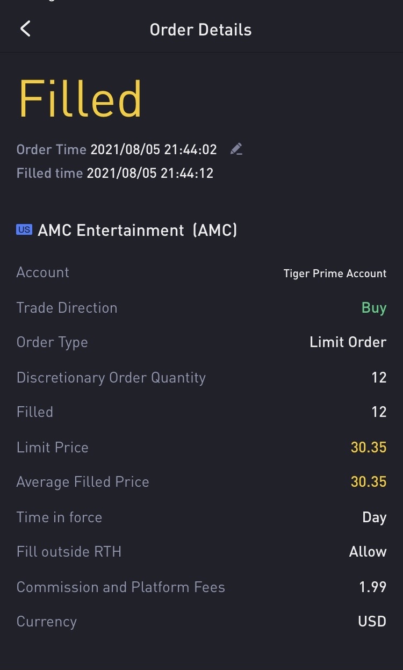This screenshot has width=403, height=670.
Task: Tap the Average Filled Price value
Action: point(368,482)
